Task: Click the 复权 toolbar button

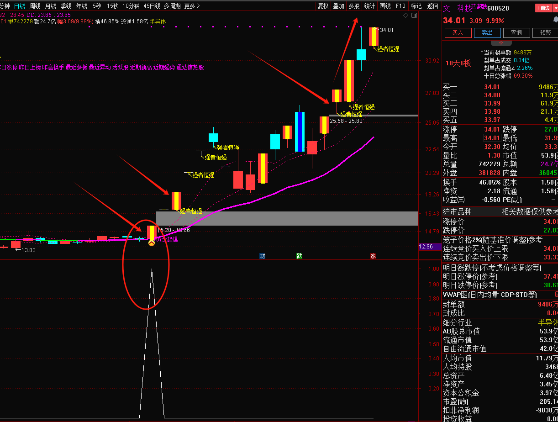Action: tap(323, 6)
